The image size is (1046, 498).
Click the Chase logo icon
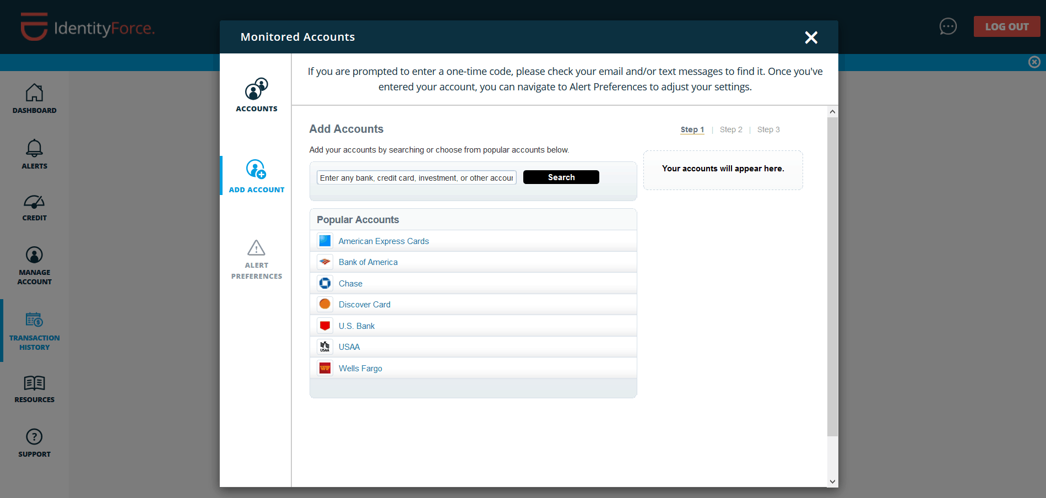(x=325, y=283)
